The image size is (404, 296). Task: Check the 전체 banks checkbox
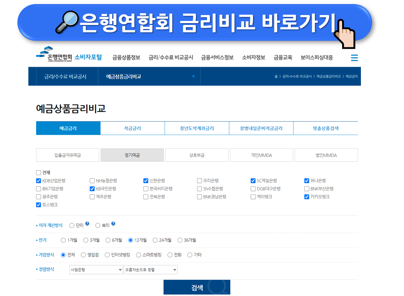click(x=39, y=173)
